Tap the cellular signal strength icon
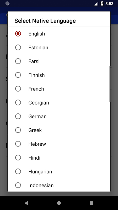 pos(96,4)
